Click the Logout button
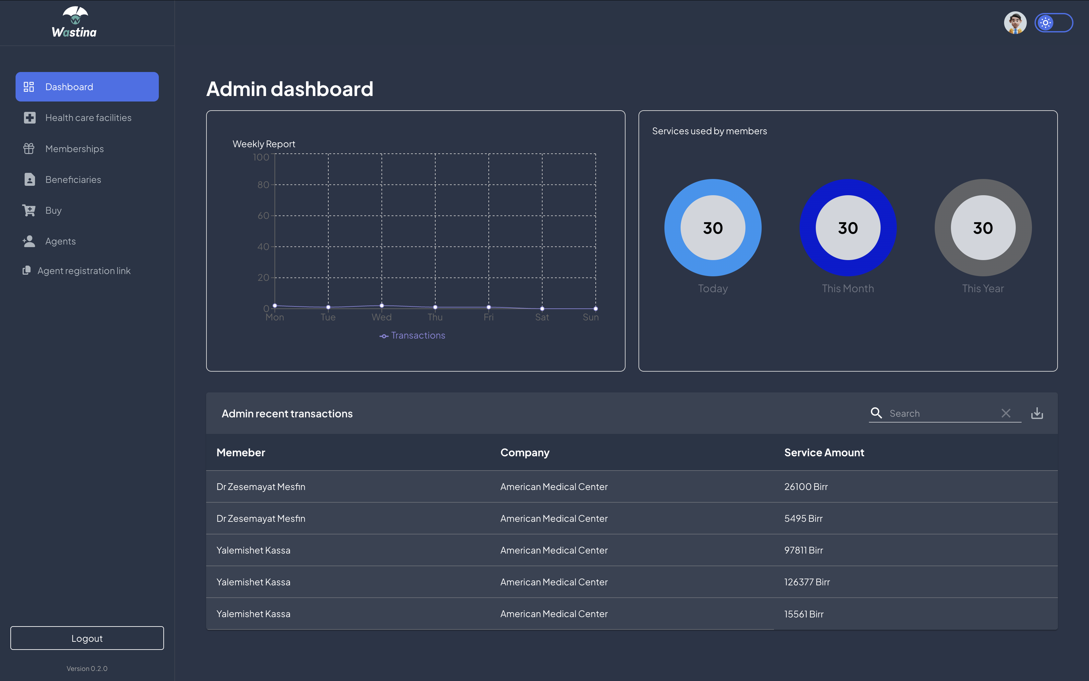This screenshot has width=1089, height=681. 87,638
